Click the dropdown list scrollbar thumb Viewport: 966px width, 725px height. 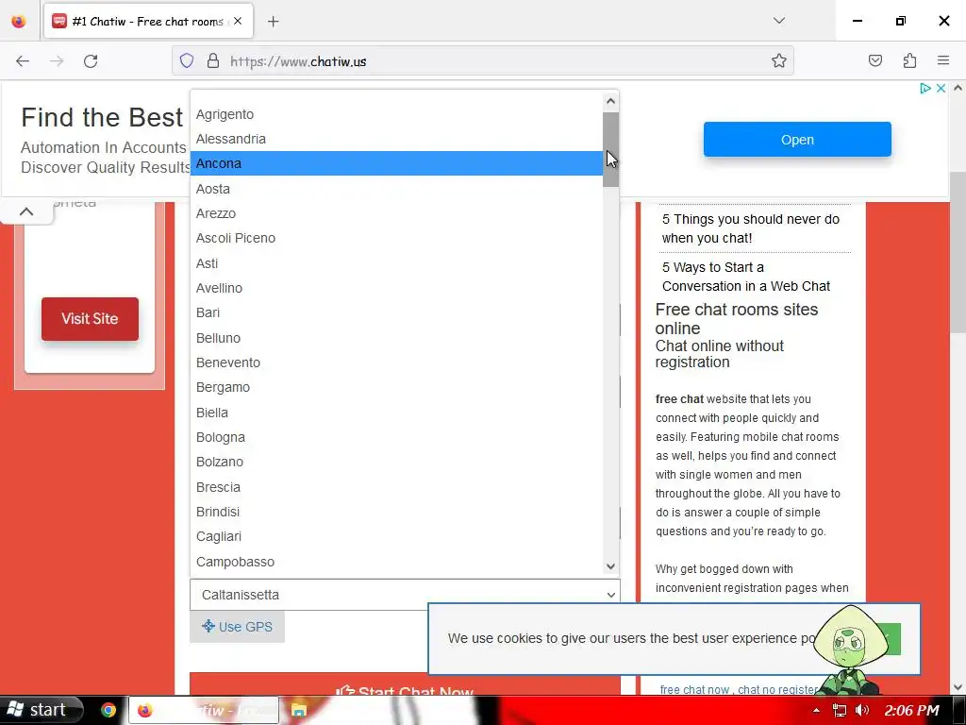tap(610, 149)
